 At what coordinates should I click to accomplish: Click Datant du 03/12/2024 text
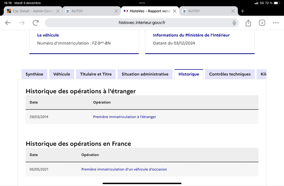point(174,43)
